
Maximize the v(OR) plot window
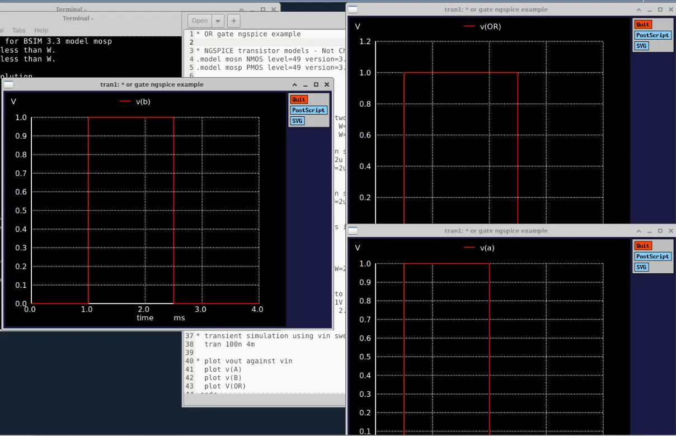660,10
